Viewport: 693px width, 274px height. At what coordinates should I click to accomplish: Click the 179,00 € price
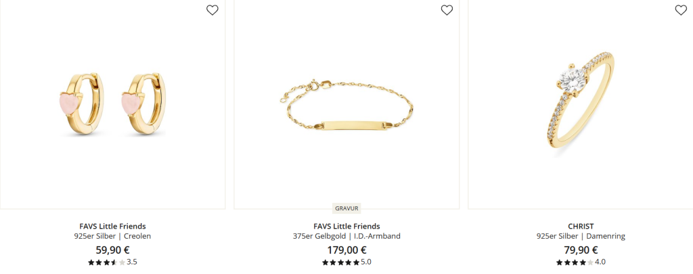(346, 250)
